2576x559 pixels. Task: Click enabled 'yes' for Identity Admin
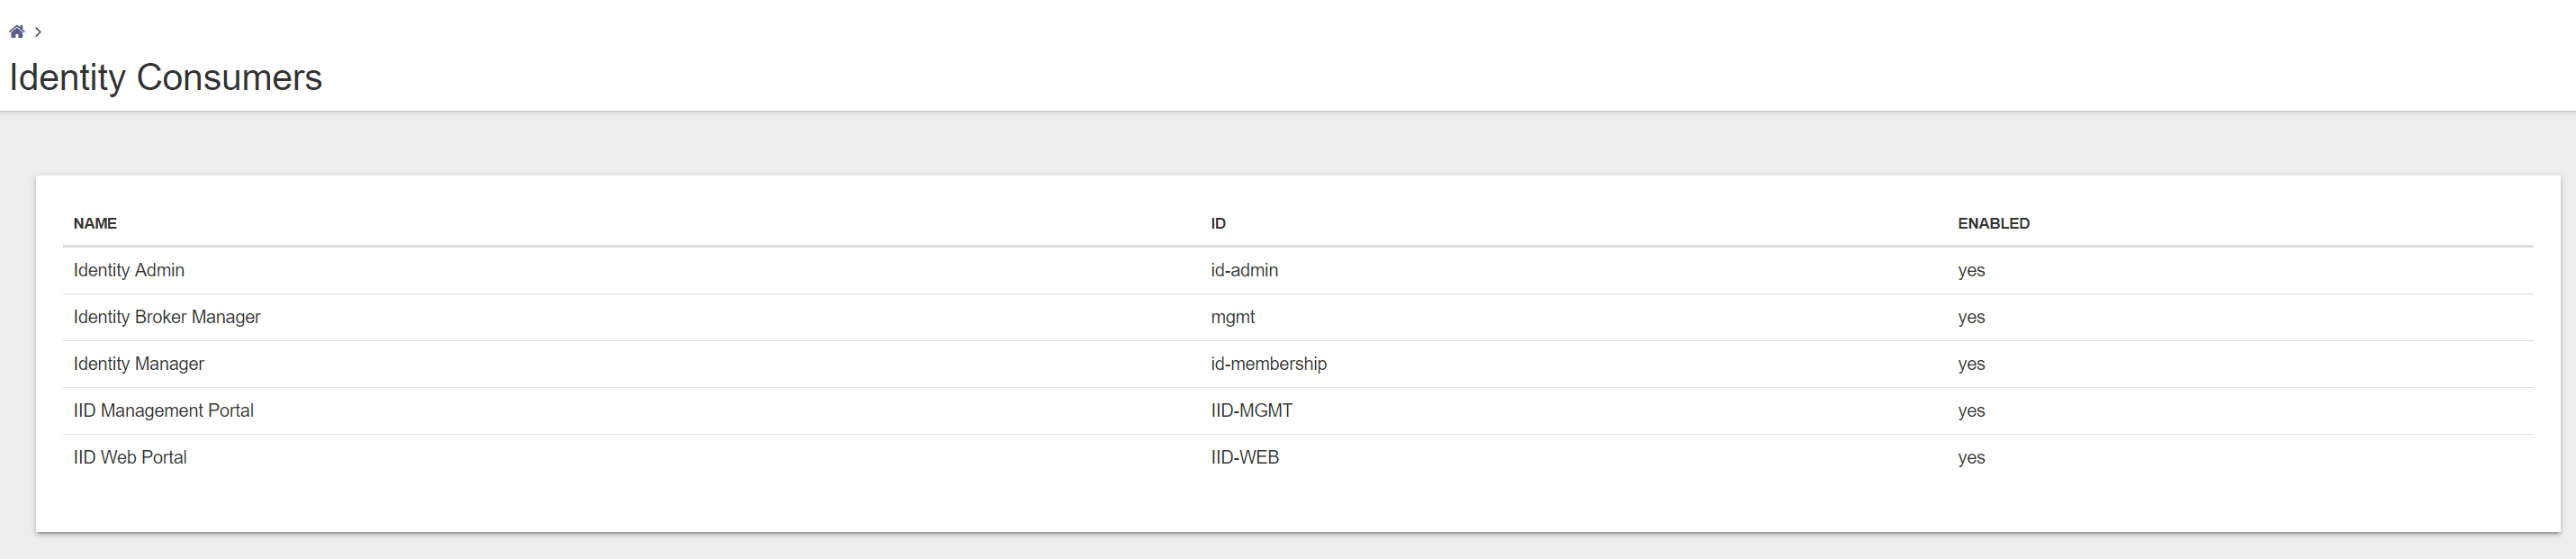pyautogui.click(x=1971, y=270)
